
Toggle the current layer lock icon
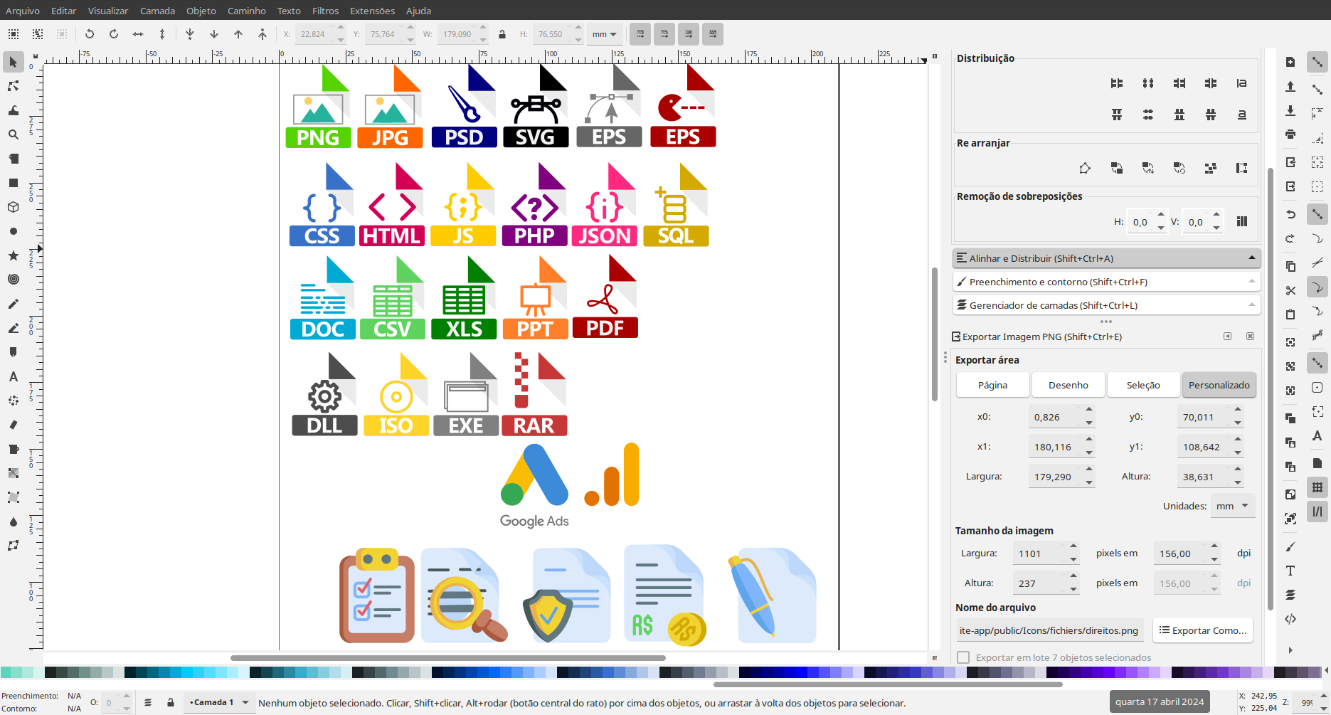coord(171,702)
